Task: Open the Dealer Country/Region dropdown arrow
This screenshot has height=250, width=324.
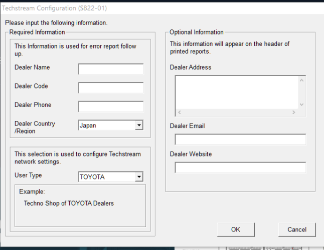Action: 139,125
